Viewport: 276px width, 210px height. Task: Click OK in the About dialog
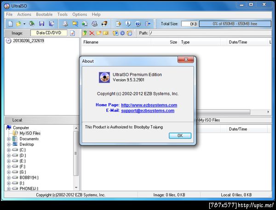click(x=180, y=136)
